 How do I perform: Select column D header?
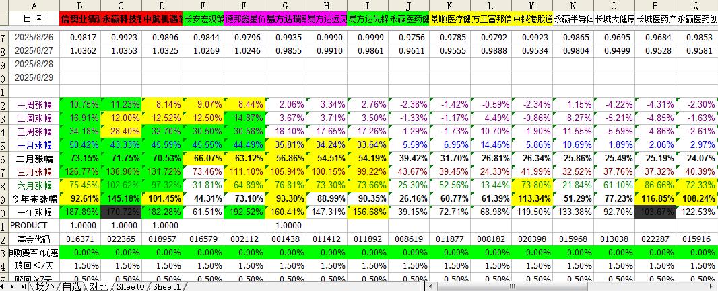[162, 6]
